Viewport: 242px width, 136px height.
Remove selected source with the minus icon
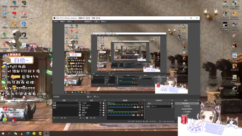tap(84, 118)
